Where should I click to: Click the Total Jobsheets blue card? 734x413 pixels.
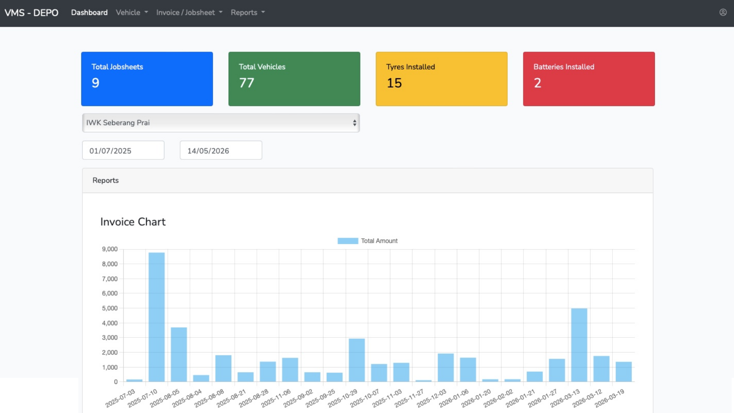click(147, 79)
